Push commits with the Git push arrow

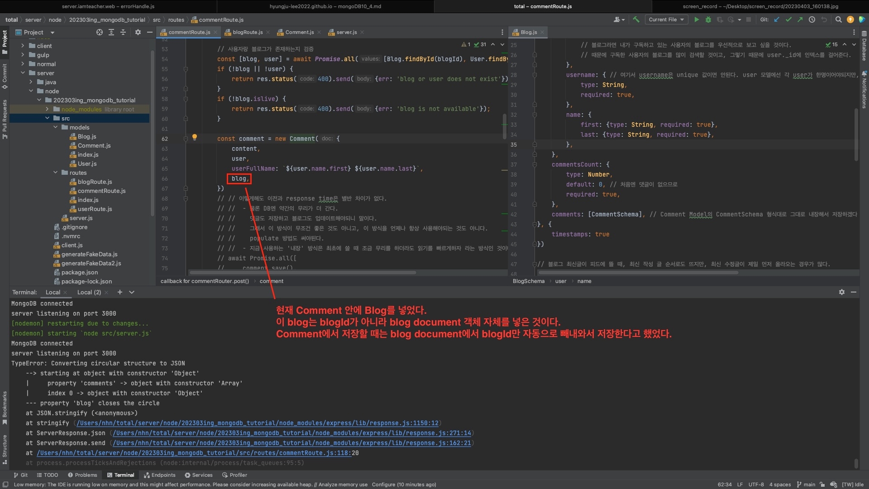[x=800, y=19]
